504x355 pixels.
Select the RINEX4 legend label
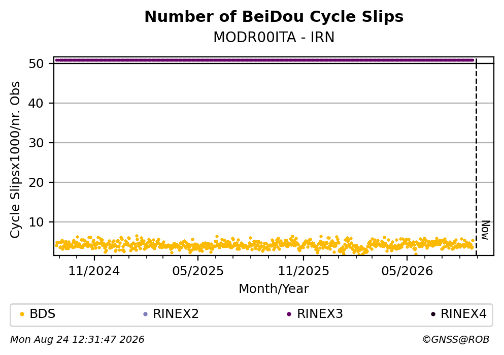click(463, 314)
